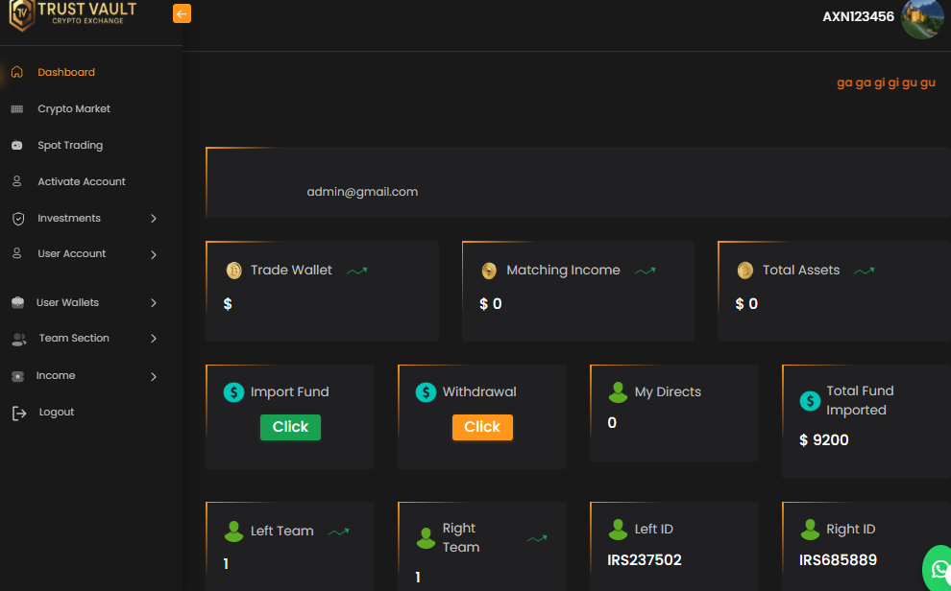
Task: Click the trend chart icon on Trade Wallet
Action: 356,271
